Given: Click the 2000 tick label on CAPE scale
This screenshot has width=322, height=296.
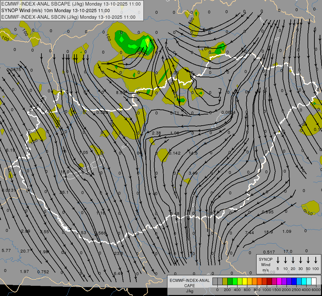Looking at the screenshot, I should [x=286, y=290].
